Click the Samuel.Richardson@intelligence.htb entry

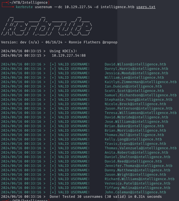pyautogui.click(x=140, y=95)
